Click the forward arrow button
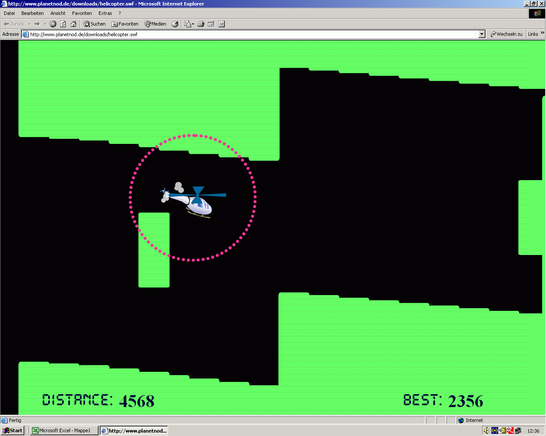Viewport: 546px width, 436px height. [x=37, y=24]
